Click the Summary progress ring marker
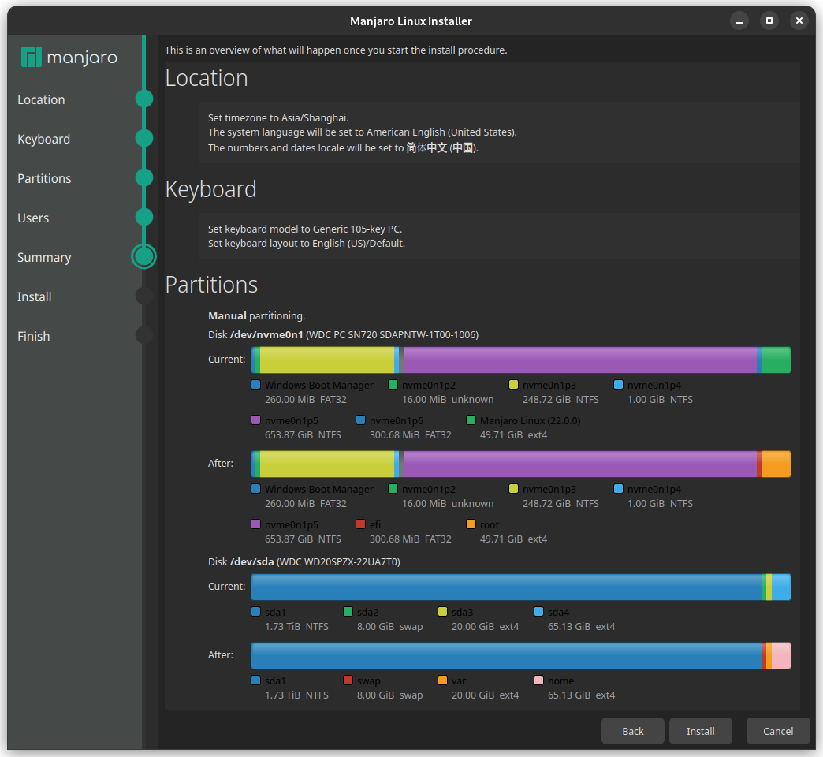The height and width of the screenshot is (757, 823). (x=143, y=256)
